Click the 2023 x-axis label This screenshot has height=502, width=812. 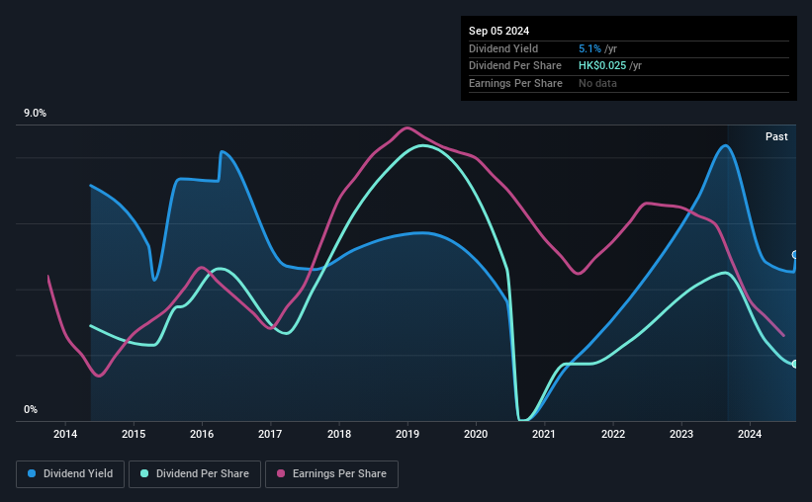681,434
